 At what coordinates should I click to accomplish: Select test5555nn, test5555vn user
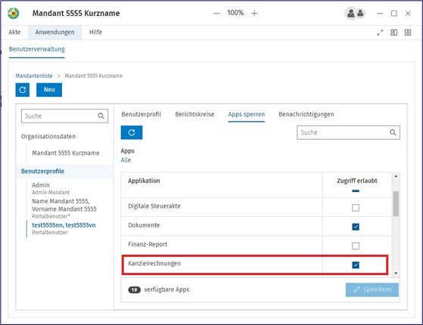pos(64,228)
